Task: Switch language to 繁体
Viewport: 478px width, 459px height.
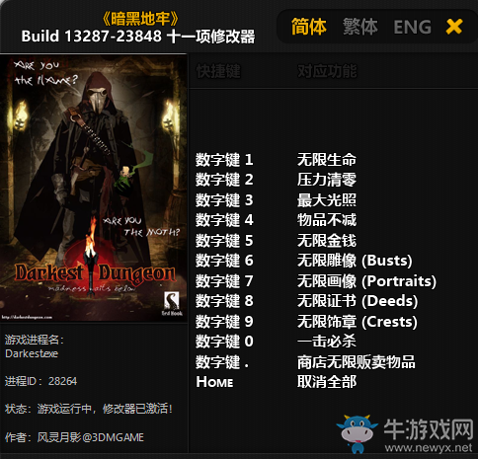Action: 360,27
